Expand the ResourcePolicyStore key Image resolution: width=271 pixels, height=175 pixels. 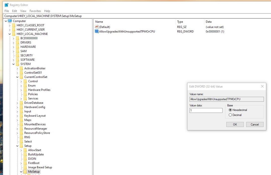pos(17,133)
